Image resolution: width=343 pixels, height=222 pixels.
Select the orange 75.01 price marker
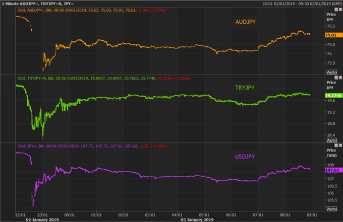tap(333, 35)
